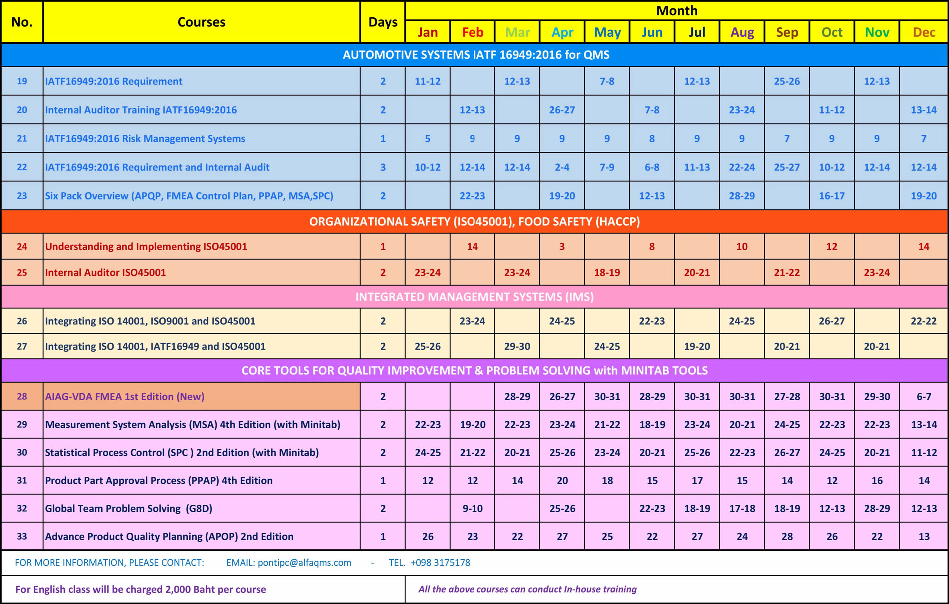This screenshot has width=949, height=604.
Task: Select the In-house training note text
Action: coord(527,589)
